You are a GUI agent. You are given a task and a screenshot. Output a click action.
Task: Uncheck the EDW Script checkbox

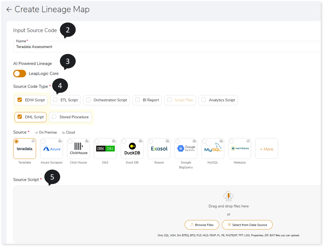(x=20, y=100)
